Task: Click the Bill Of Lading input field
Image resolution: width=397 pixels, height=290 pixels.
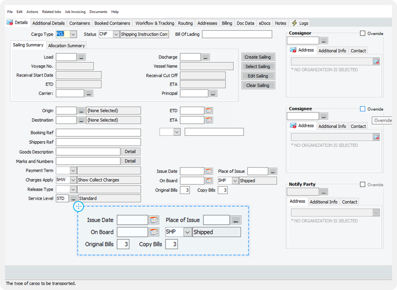Action: click(x=237, y=34)
